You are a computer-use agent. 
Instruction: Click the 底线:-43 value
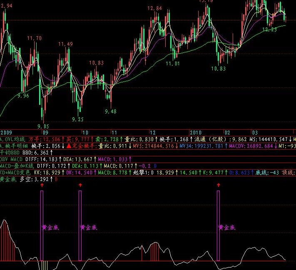(x=267, y=173)
